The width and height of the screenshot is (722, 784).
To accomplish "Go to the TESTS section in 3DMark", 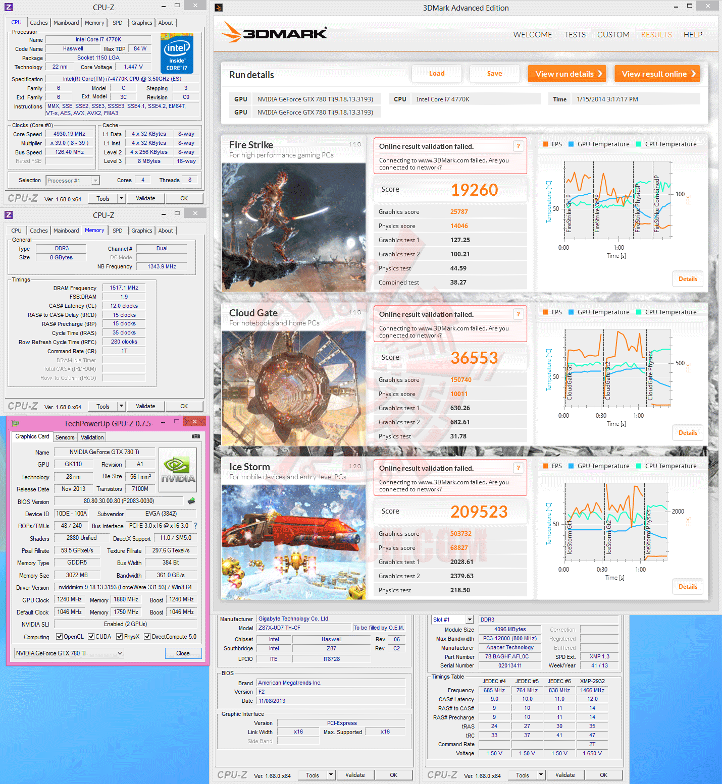I will pyautogui.click(x=575, y=35).
